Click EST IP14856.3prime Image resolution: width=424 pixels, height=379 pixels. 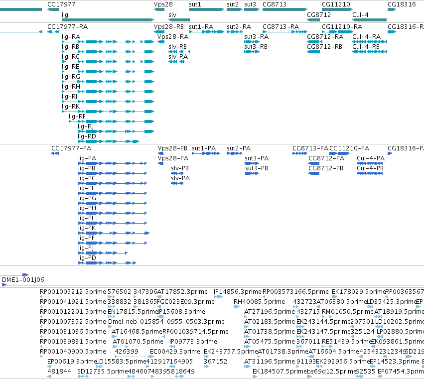point(238,292)
